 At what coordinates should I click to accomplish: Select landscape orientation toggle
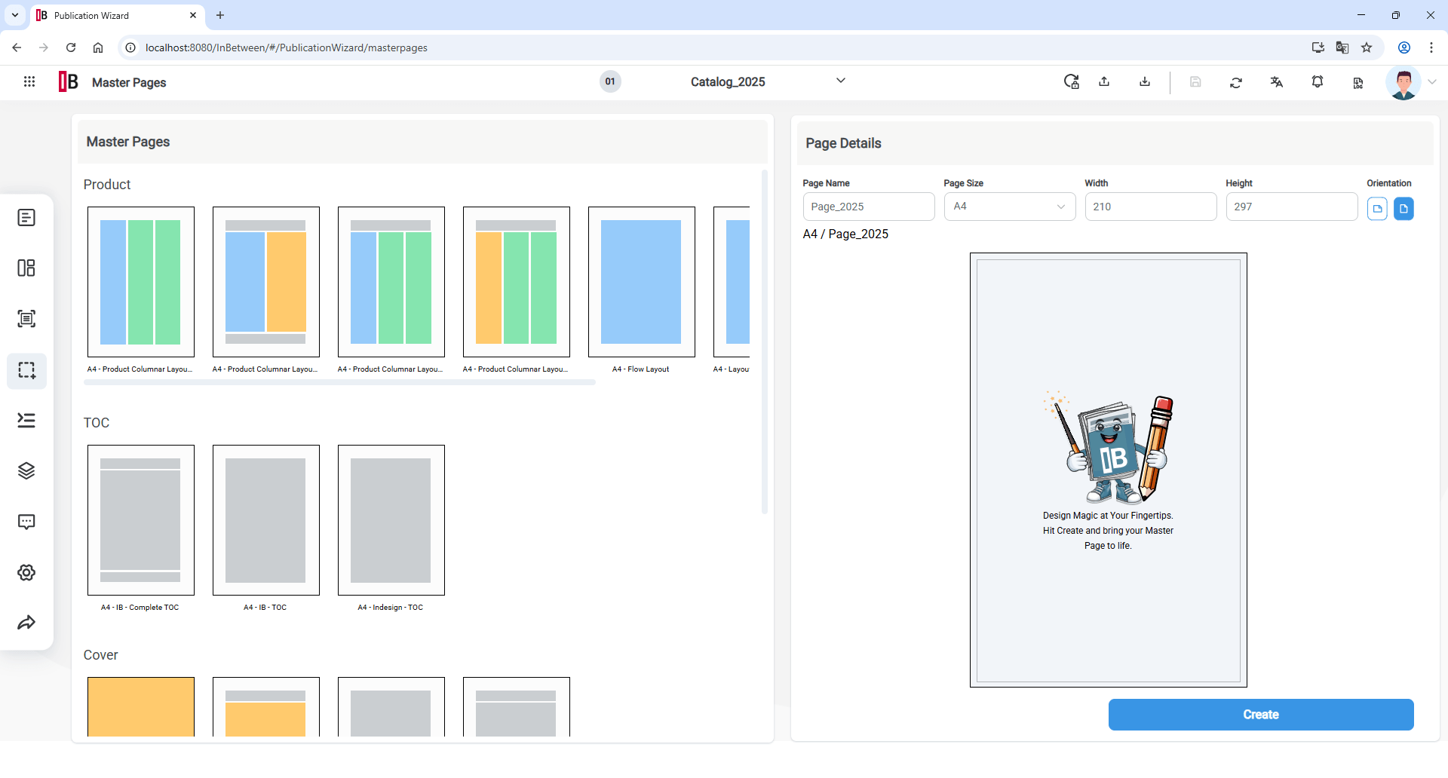1378,209
